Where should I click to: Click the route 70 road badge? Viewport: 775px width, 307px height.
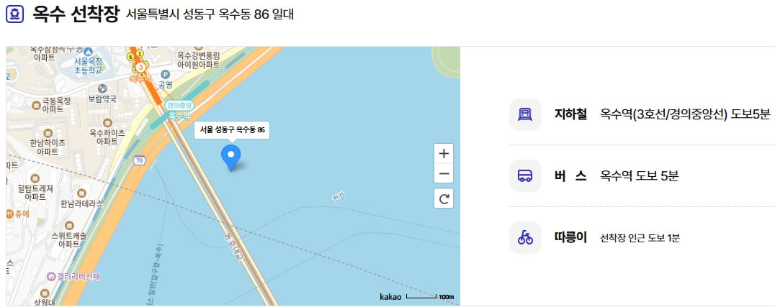pyautogui.click(x=140, y=160)
